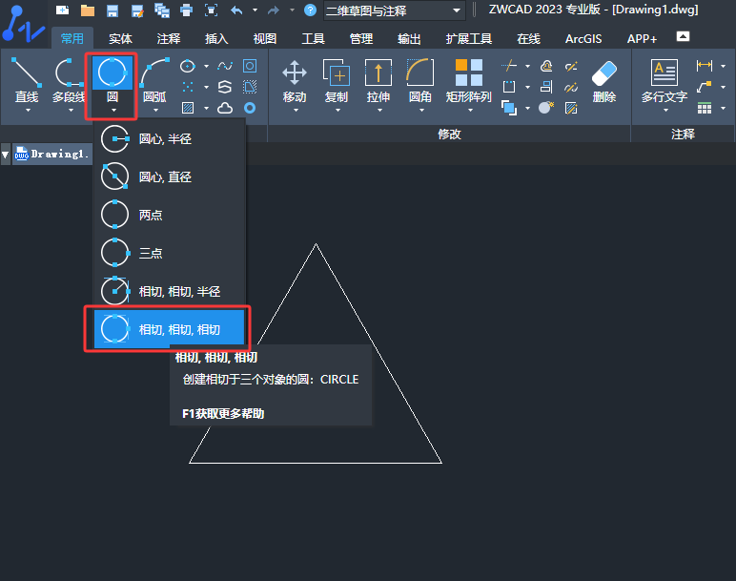Click the 注释 panel title at right
The width and height of the screenshot is (736, 581).
[683, 135]
